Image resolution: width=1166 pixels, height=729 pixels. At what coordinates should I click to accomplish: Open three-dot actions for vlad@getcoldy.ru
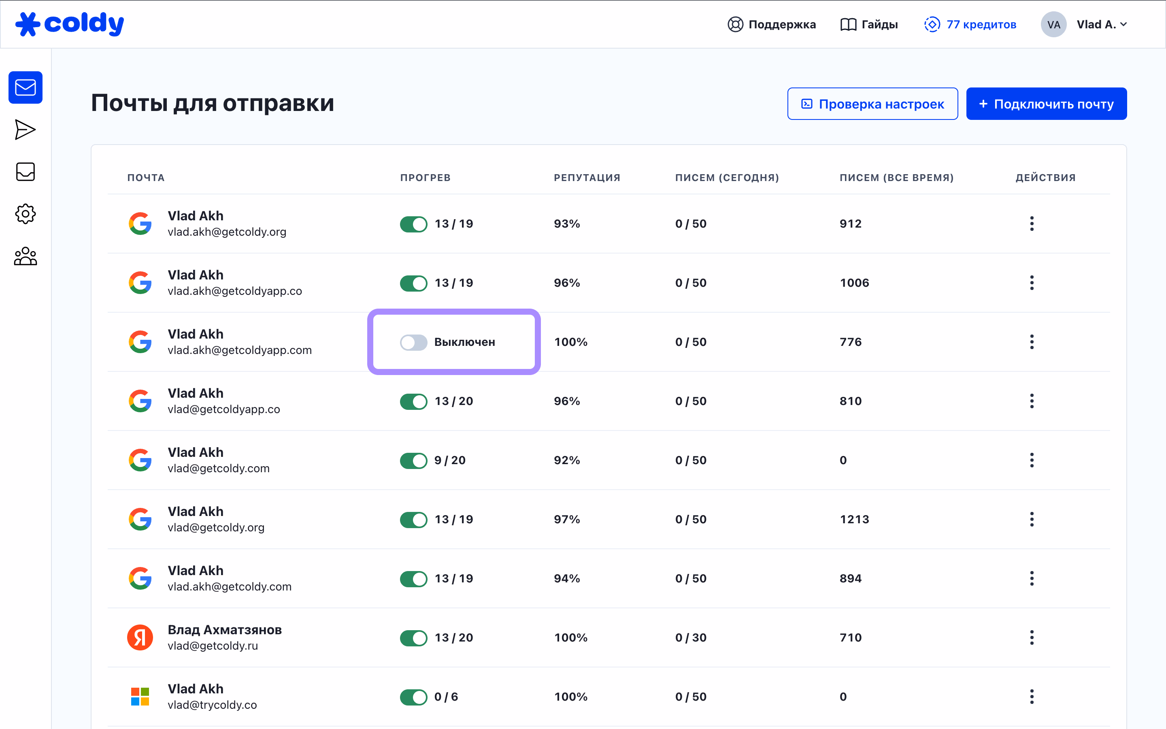click(x=1032, y=637)
